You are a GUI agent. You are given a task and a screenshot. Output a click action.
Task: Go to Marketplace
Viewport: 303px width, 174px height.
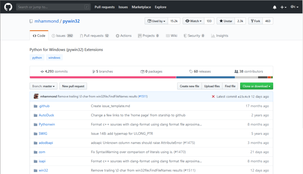tap(141, 7)
